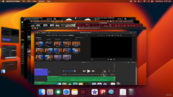Enter fullscreen from iMovie viewer arrows
The width and height of the screenshot is (173, 97).
(x=131, y=59)
